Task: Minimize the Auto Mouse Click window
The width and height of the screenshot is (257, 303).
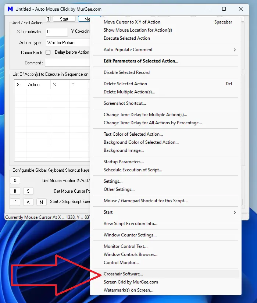Action: (207, 9)
